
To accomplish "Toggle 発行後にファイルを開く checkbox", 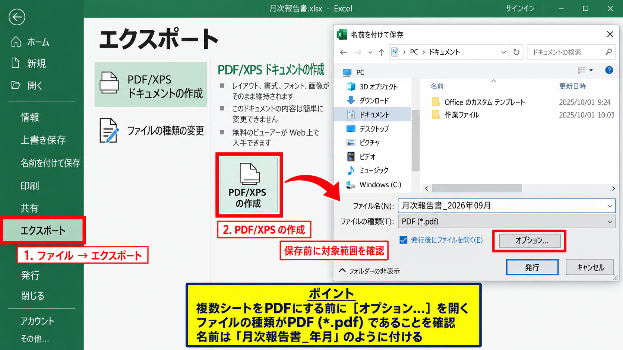I will (x=404, y=240).
